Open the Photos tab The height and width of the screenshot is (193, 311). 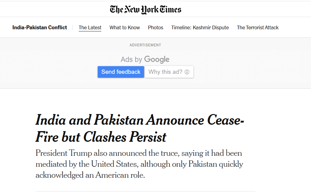click(156, 27)
